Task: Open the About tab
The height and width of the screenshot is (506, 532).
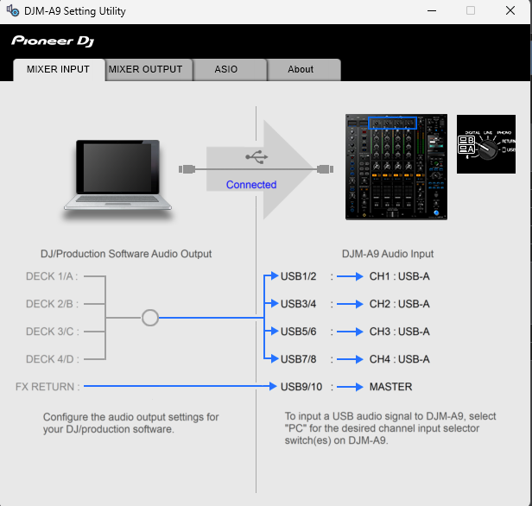Action: tap(304, 70)
